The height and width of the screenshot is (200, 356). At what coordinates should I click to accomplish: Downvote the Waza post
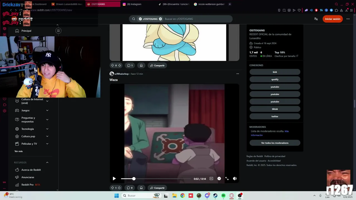[119, 188]
